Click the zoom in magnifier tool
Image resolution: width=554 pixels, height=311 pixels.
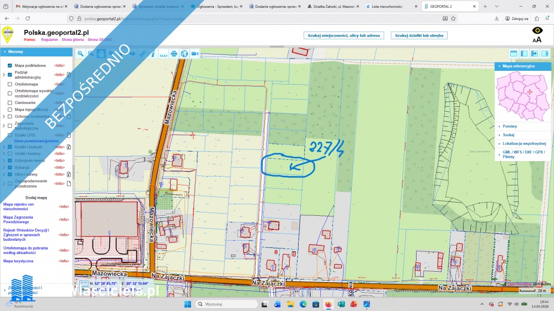click(x=81, y=54)
